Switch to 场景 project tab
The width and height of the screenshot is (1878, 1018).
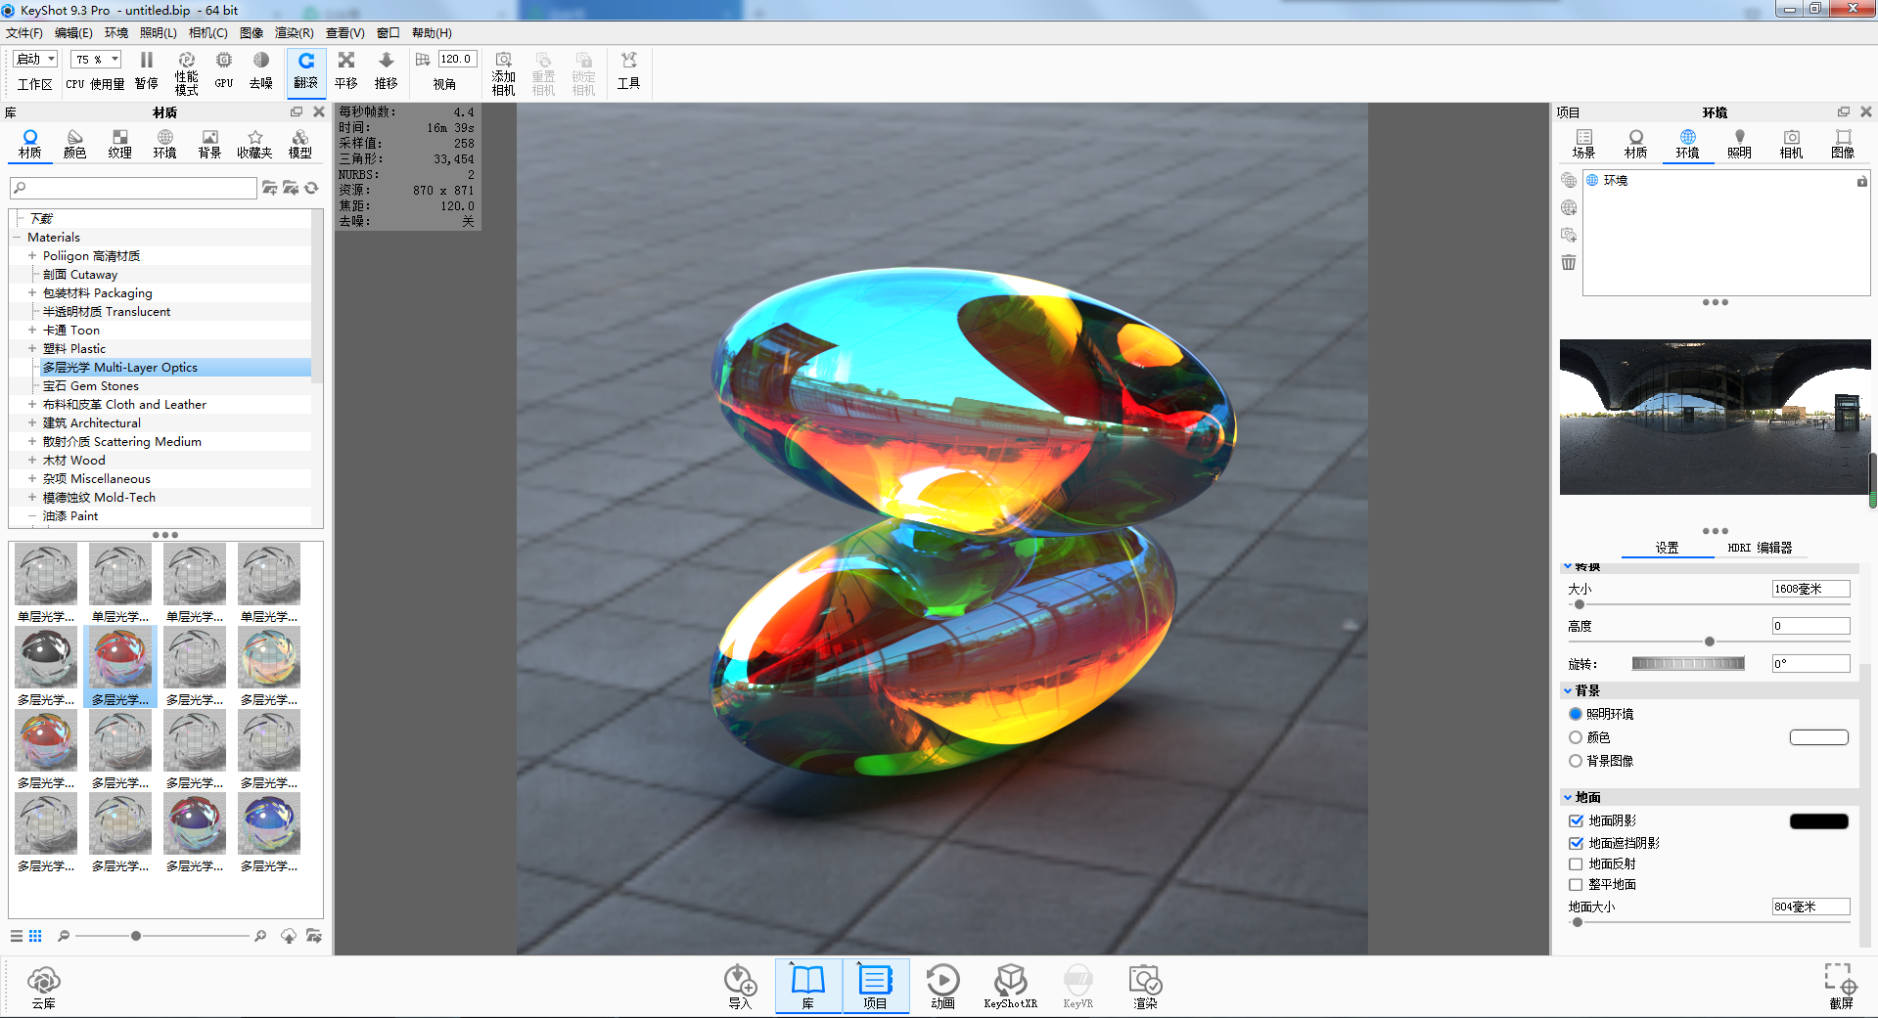pyautogui.click(x=1583, y=144)
